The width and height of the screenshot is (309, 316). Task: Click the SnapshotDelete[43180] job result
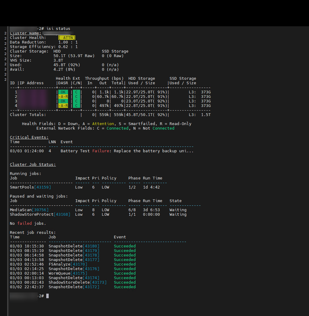(74, 246)
